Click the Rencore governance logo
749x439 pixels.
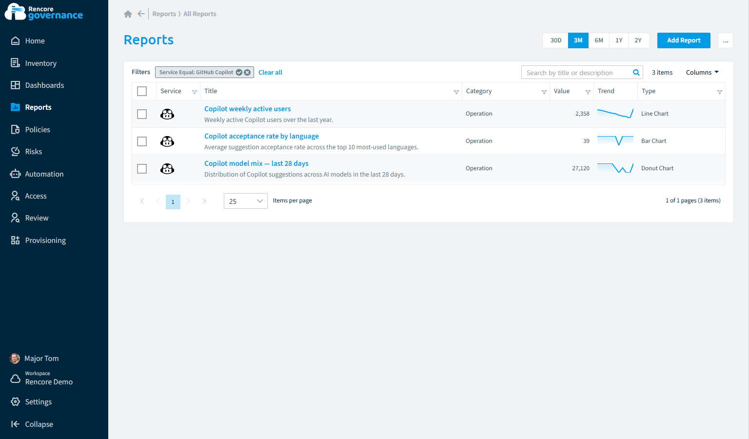[x=44, y=12]
